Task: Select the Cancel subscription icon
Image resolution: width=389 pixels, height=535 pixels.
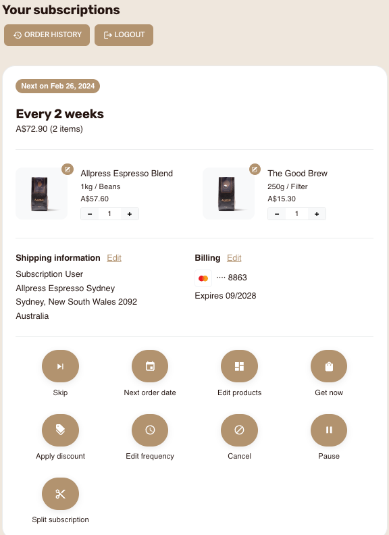Action: (239, 430)
